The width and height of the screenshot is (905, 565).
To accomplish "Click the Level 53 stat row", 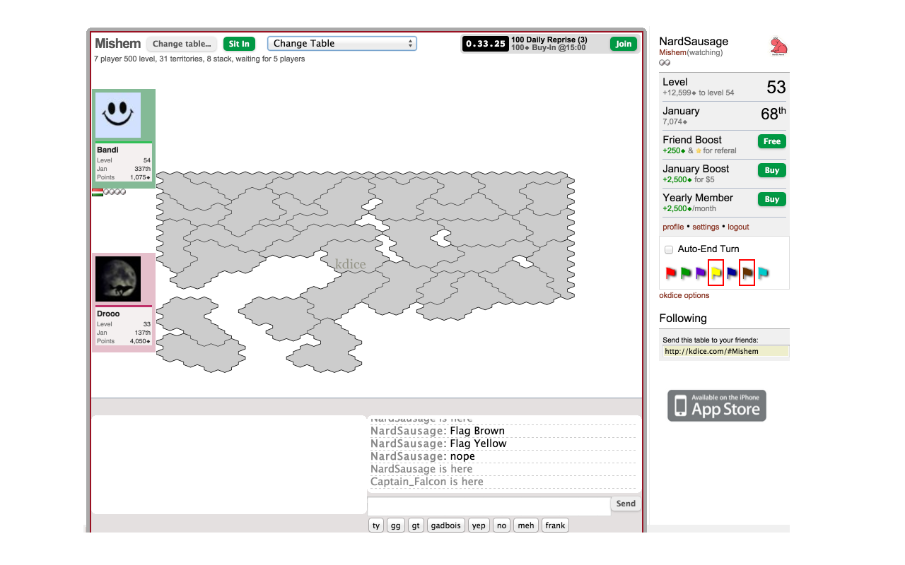I will click(724, 87).
